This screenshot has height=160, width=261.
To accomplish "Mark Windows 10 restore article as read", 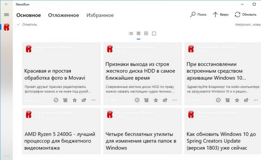I will point(218,100).
